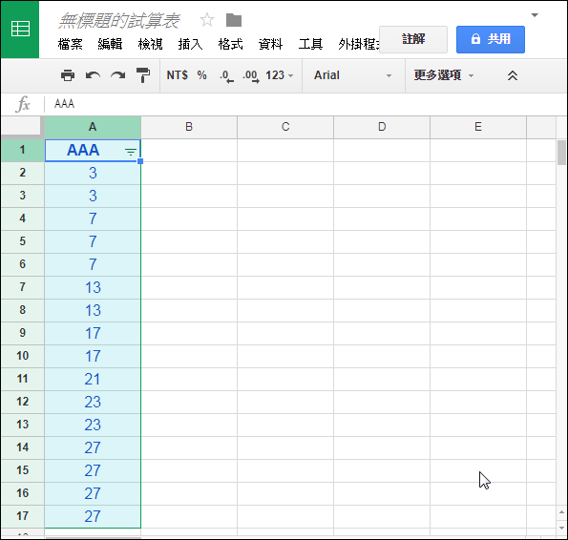Image resolution: width=568 pixels, height=540 pixels.
Task: Open the 外掛程式 menu
Action: coord(359,44)
